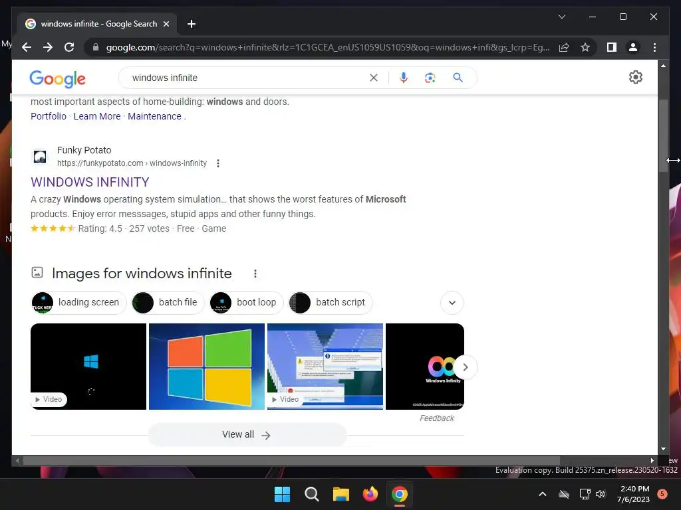Open OneDrive cloud tray icon
The image size is (681, 510).
coord(564,494)
